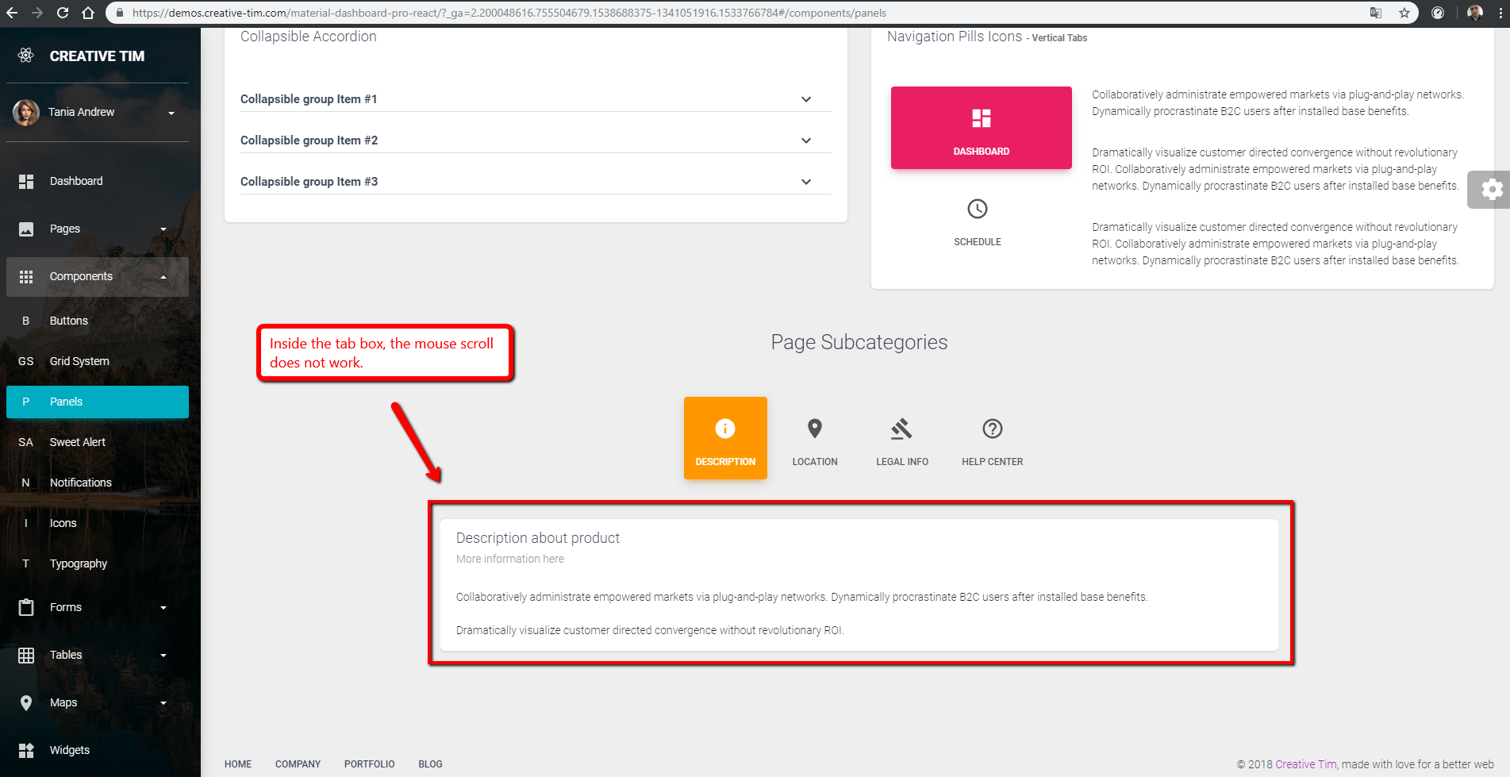This screenshot has width=1510, height=777.
Task: Open the Creative Tim copyright link
Action: (x=1304, y=764)
